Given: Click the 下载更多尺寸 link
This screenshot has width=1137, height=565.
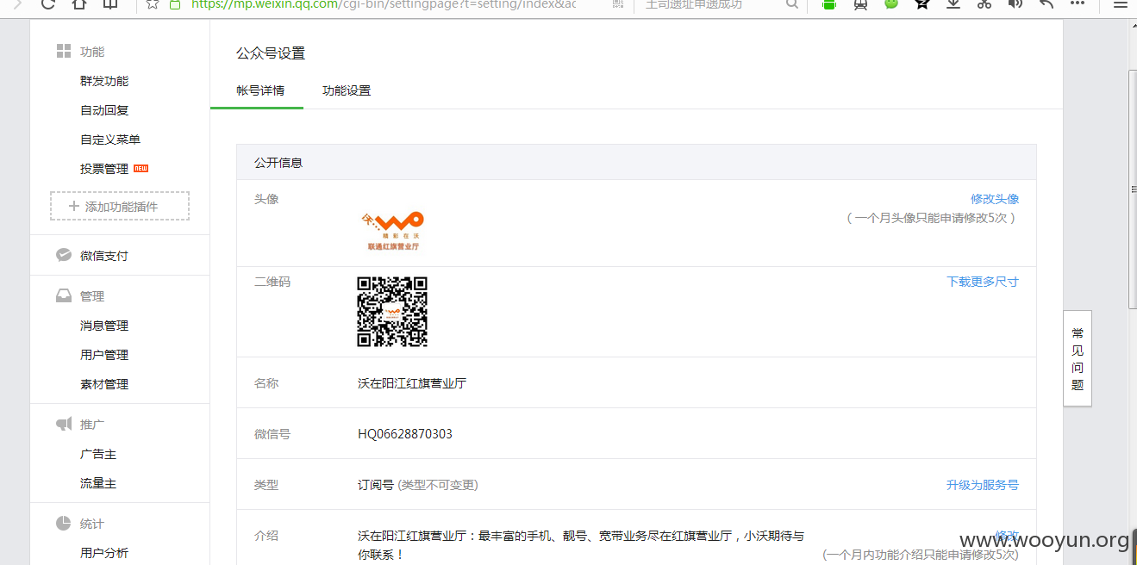Looking at the screenshot, I should (983, 282).
